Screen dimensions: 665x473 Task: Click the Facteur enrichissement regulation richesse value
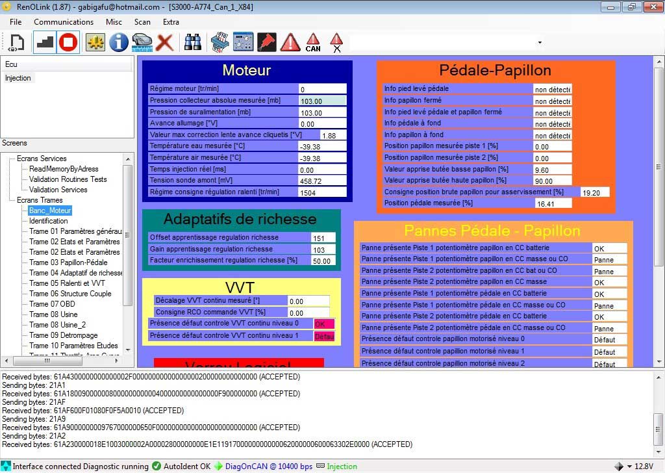[x=323, y=261]
